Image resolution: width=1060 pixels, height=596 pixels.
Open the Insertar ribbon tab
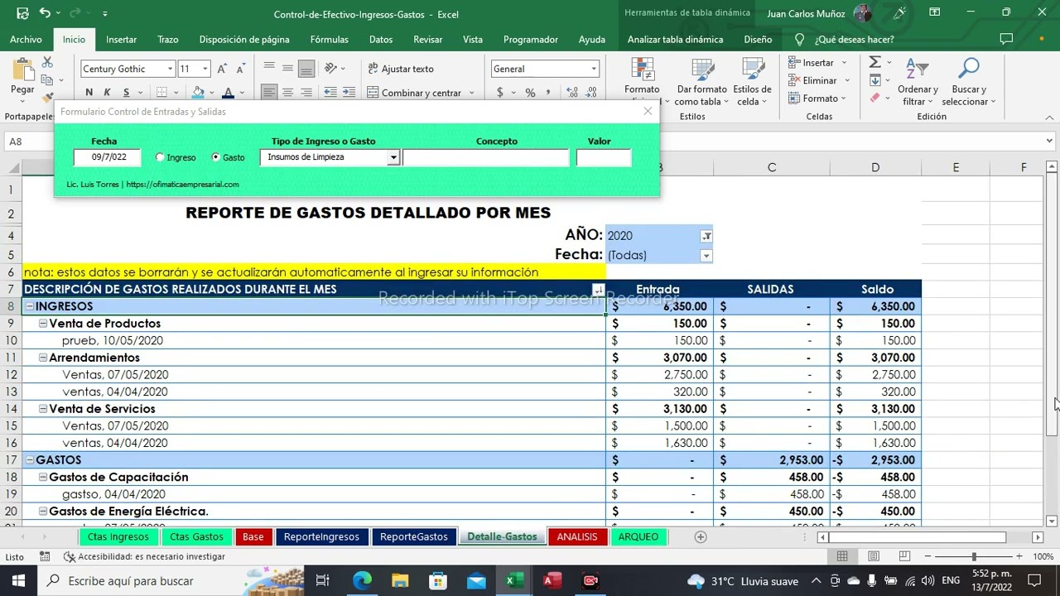[x=122, y=40]
